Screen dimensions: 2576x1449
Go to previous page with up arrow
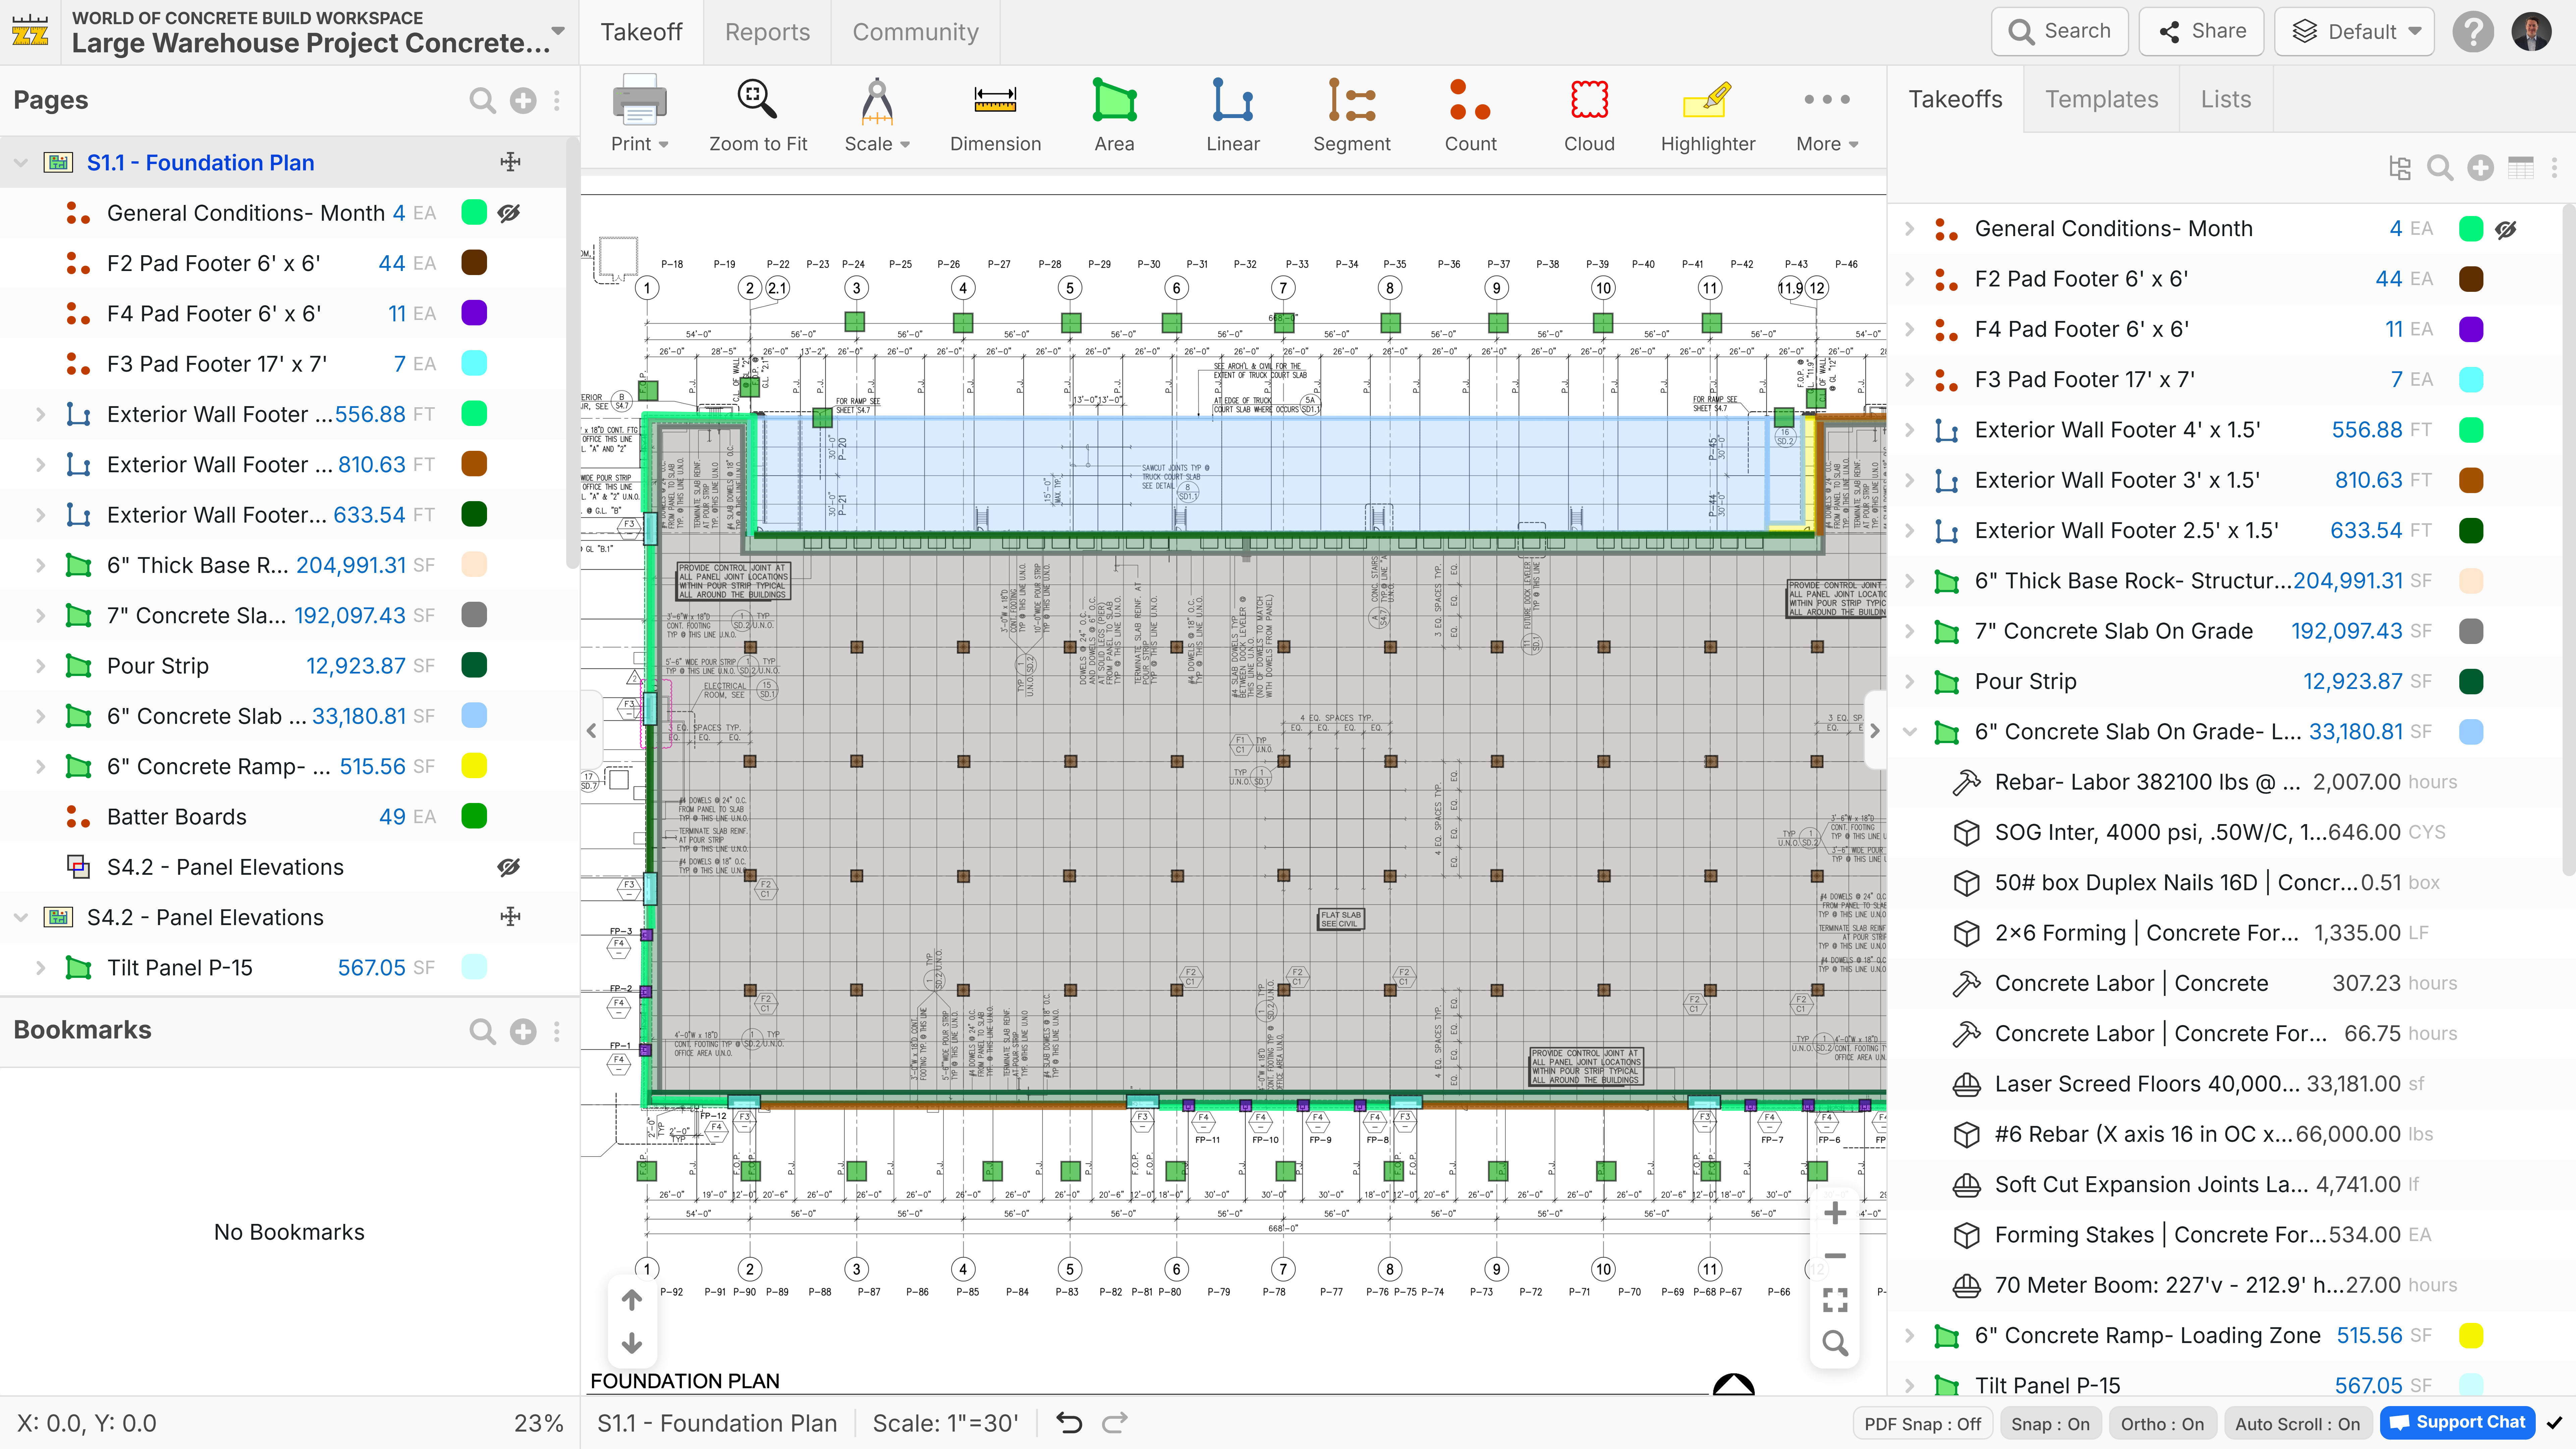tap(632, 1300)
